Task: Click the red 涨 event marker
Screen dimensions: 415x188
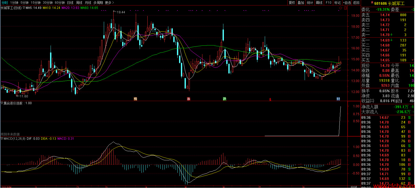Action: click(x=188, y=99)
